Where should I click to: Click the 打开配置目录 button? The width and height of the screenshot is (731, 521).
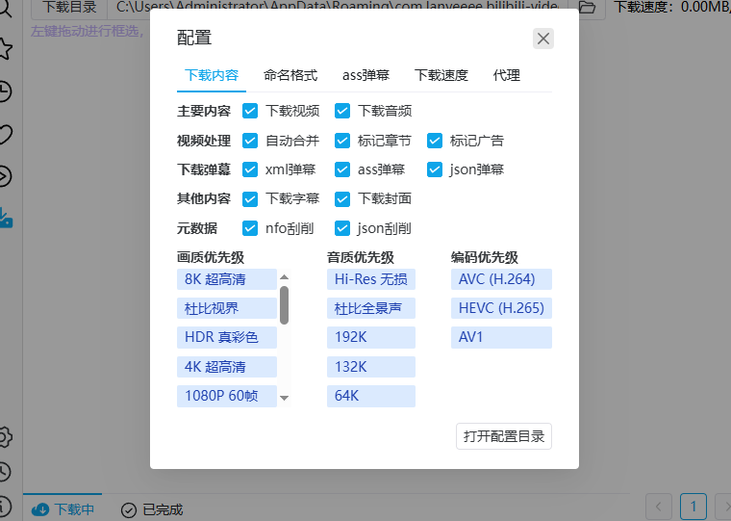pos(504,436)
